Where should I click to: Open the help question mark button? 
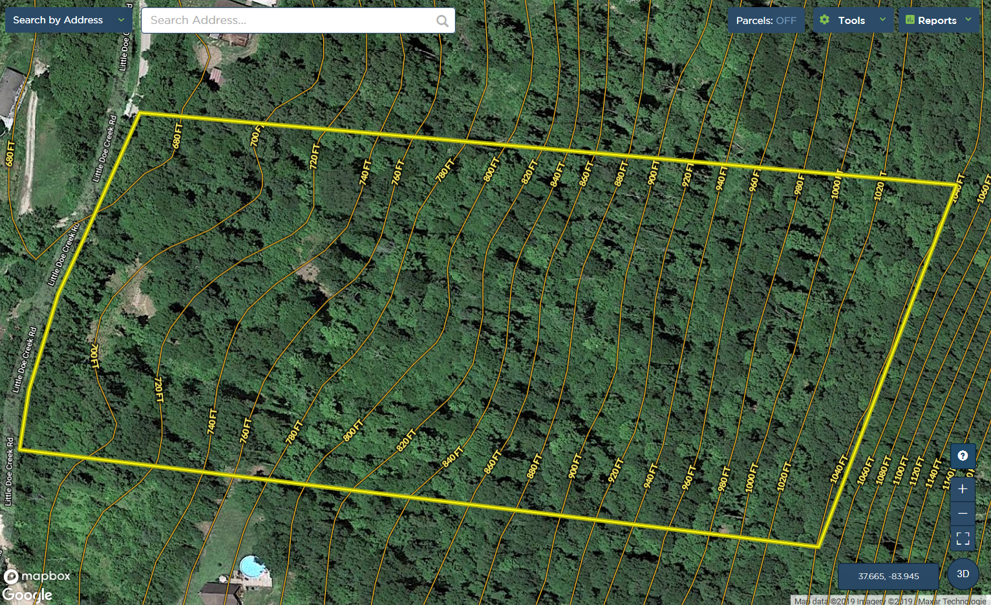tap(963, 456)
